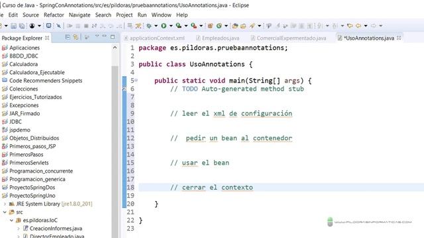
Task: Collapse All in Package Explorer
Action: click(x=68, y=37)
